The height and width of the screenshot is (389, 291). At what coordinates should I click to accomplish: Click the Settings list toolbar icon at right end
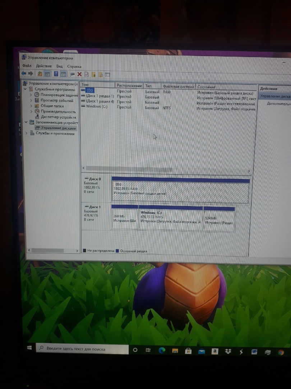[x=107, y=75]
